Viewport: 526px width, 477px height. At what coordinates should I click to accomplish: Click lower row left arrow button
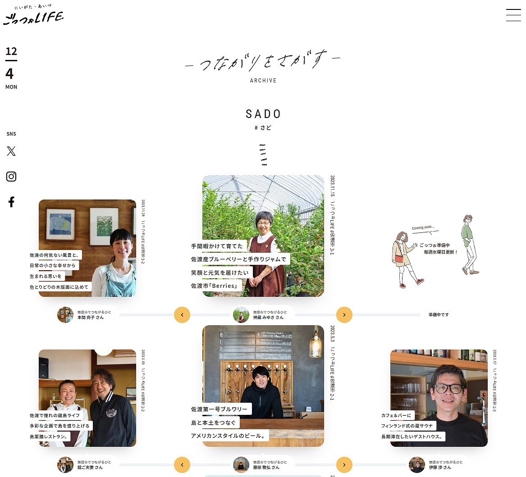(x=182, y=465)
